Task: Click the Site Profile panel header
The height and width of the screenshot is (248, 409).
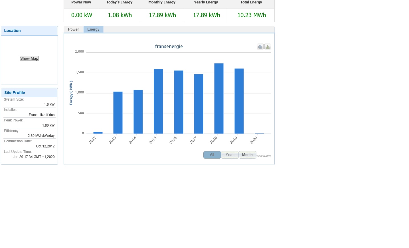Action: (x=29, y=93)
